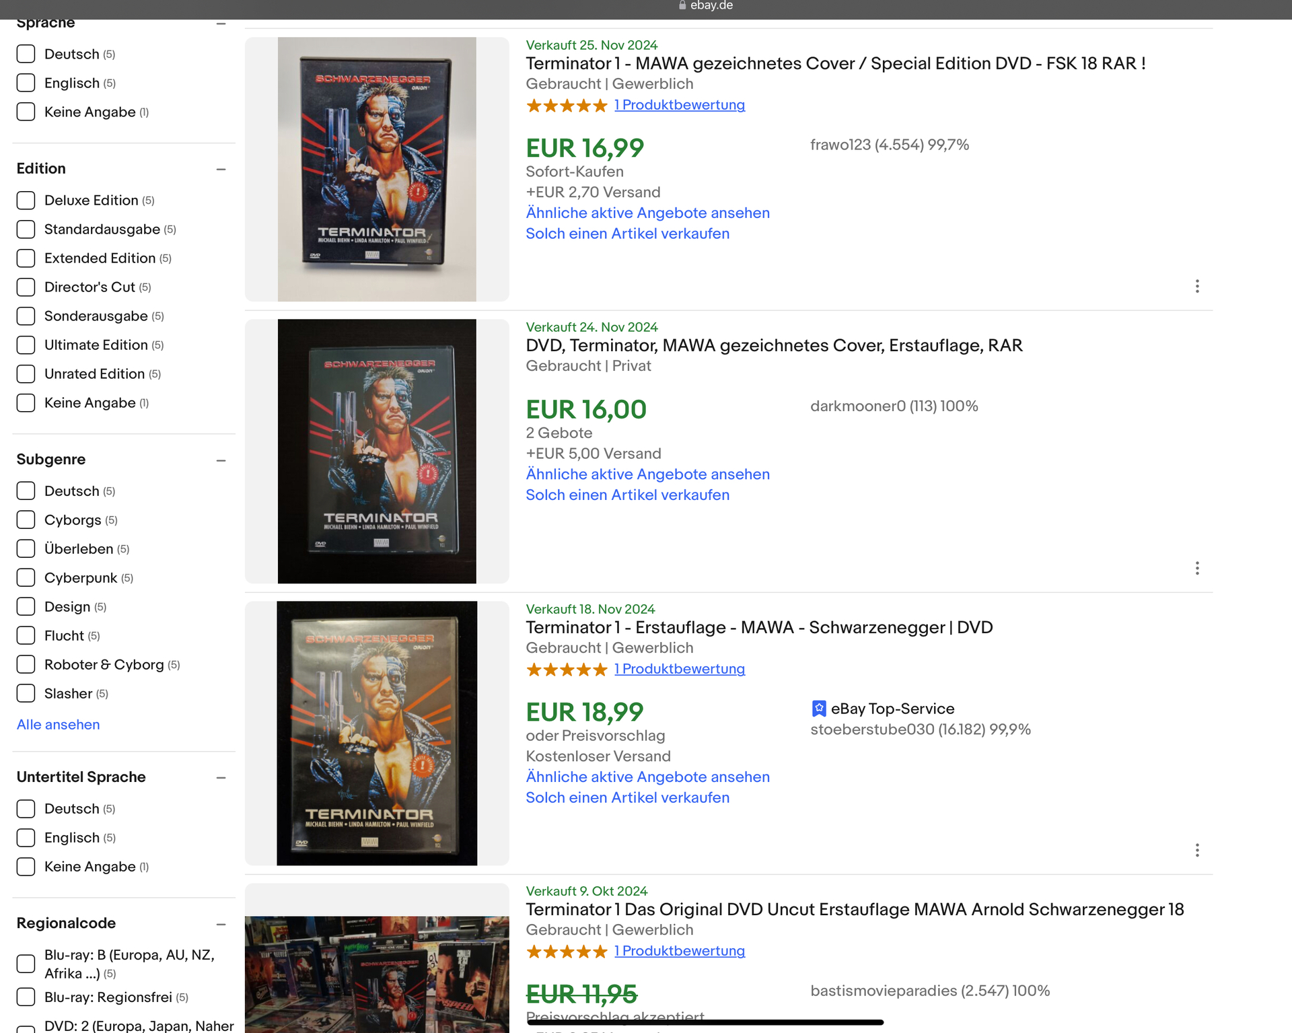The height and width of the screenshot is (1033, 1292).
Task: Click the lock icon beside ebay.de
Action: (x=682, y=5)
